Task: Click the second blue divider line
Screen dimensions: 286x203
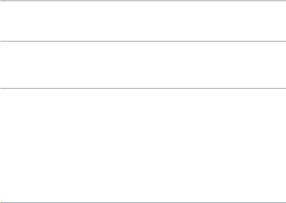Action: (143, 41)
